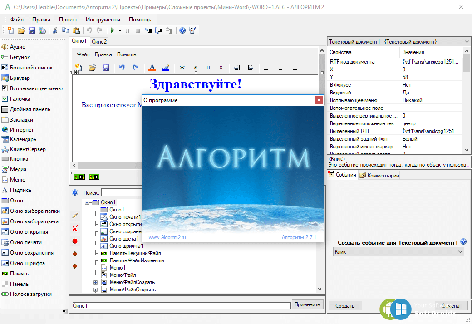This screenshot has width=472, height=324.
Task: Click the open folder icon in form toolbar
Action: click(x=92, y=68)
